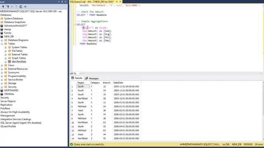Select Integration Services Catalogs node
This screenshot has height=148, width=264.
[16, 119]
